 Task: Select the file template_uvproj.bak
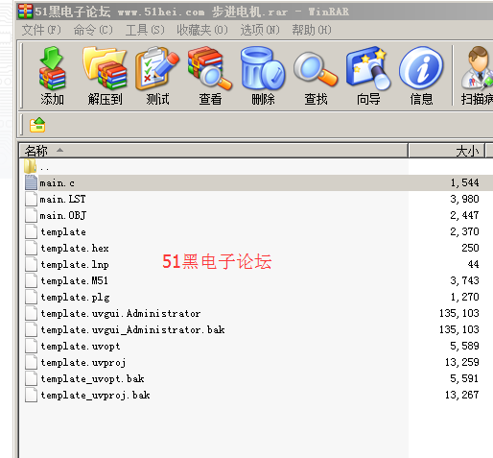coord(95,396)
